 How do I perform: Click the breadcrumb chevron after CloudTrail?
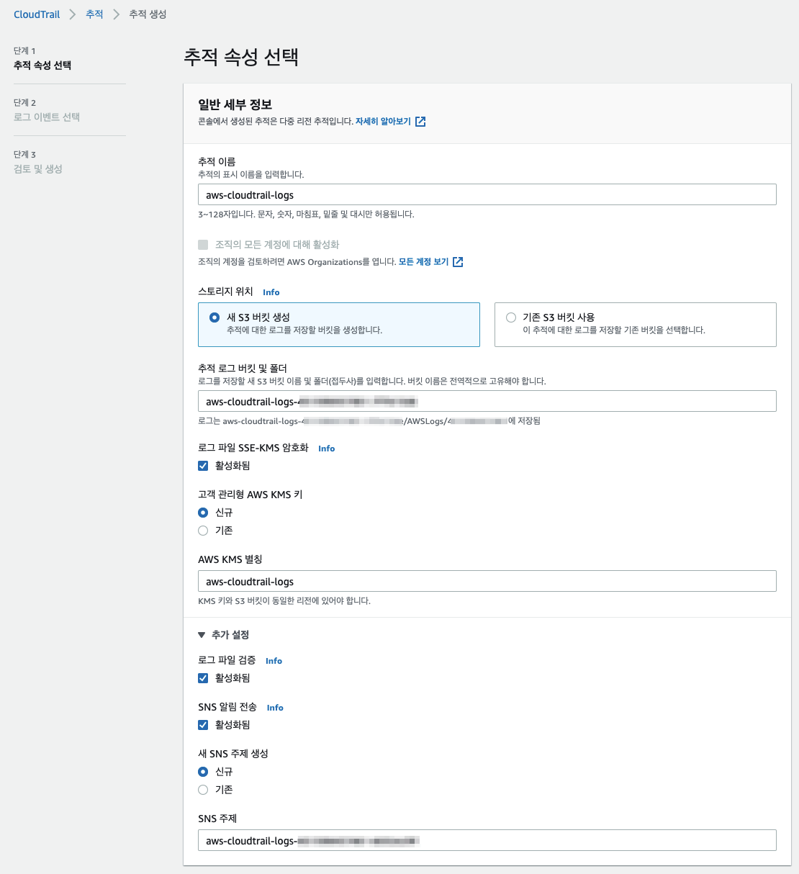(73, 14)
